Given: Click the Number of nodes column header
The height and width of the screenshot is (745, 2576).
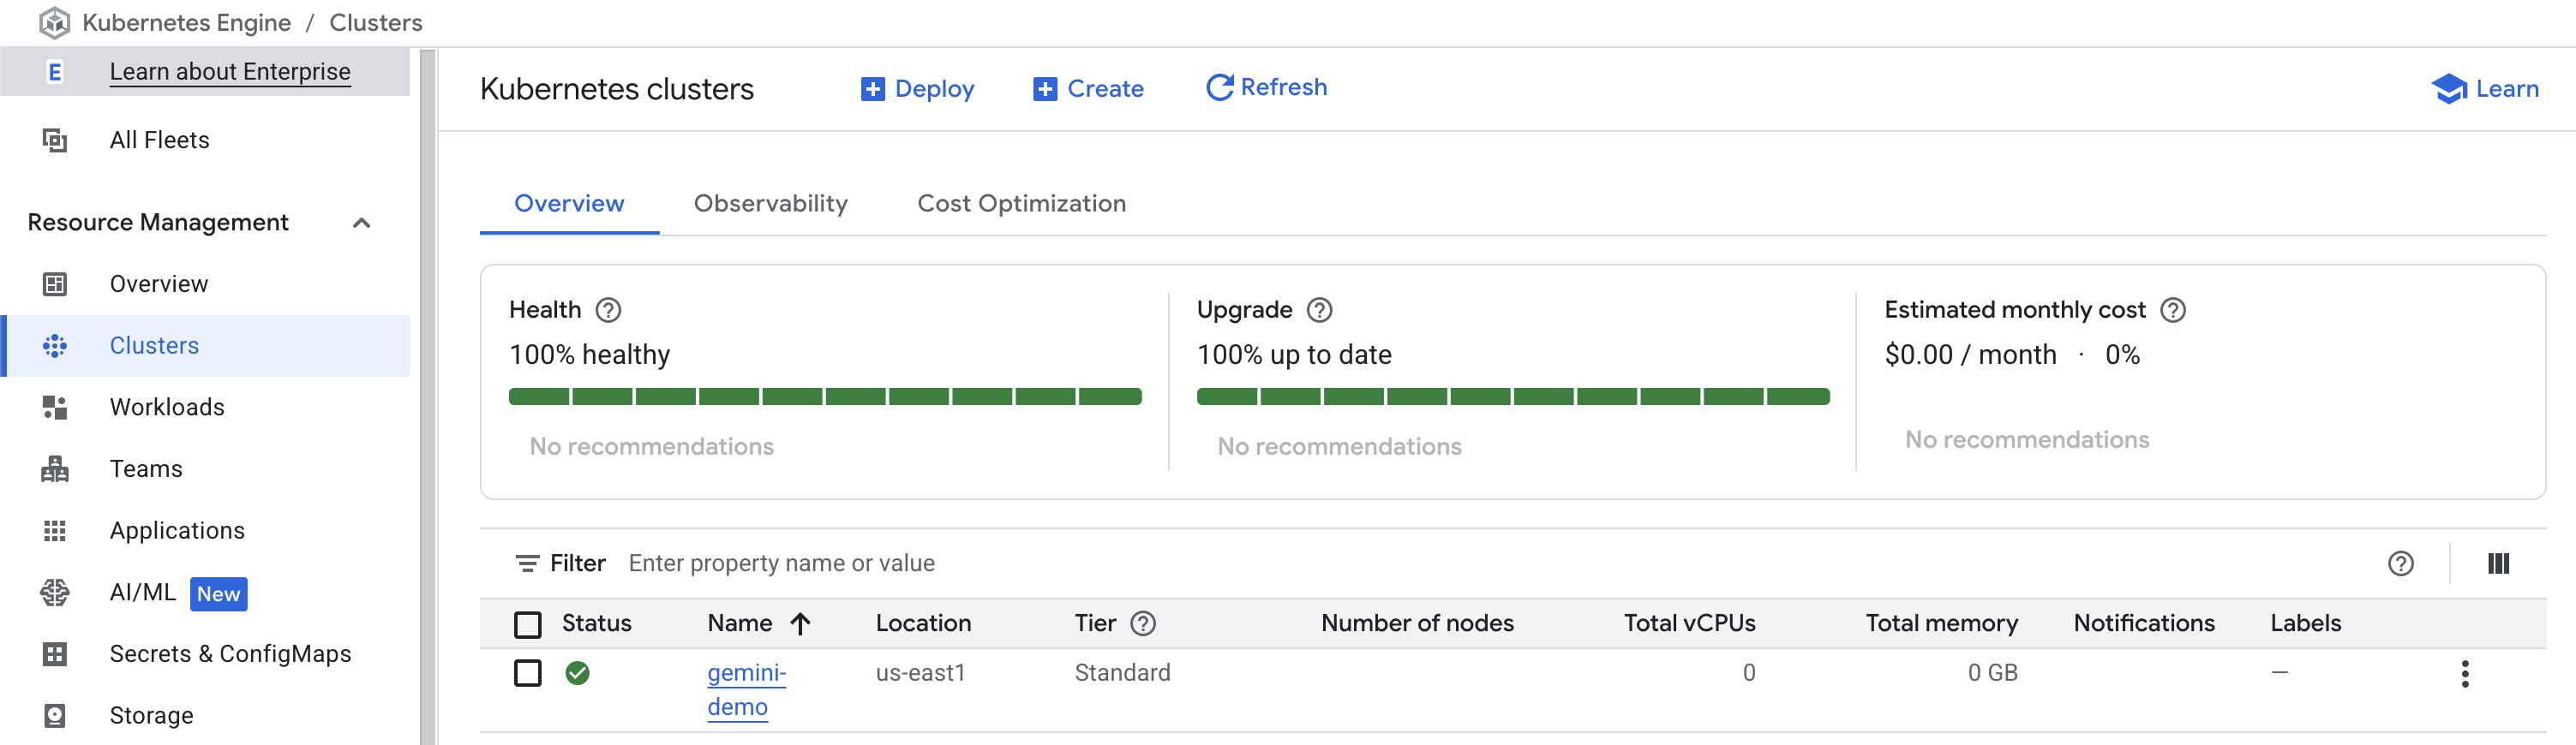Looking at the screenshot, I should point(1417,623).
